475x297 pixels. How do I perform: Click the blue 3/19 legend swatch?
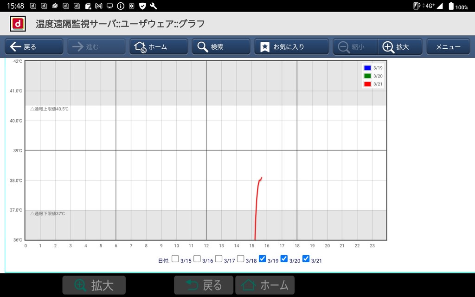coord(367,68)
